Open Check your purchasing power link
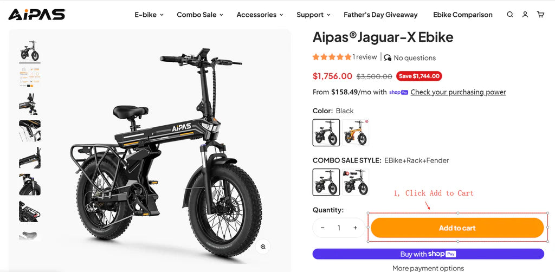The height and width of the screenshot is (272, 555). tap(458, 92)
